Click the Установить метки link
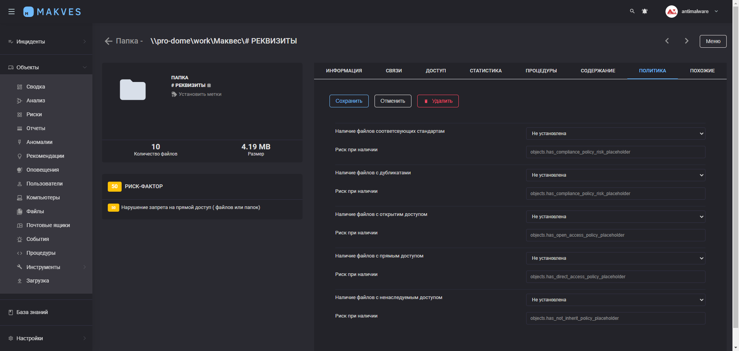The width and height of the screenshot is (739, 351). pyautogui.click(x=200, y=94)
